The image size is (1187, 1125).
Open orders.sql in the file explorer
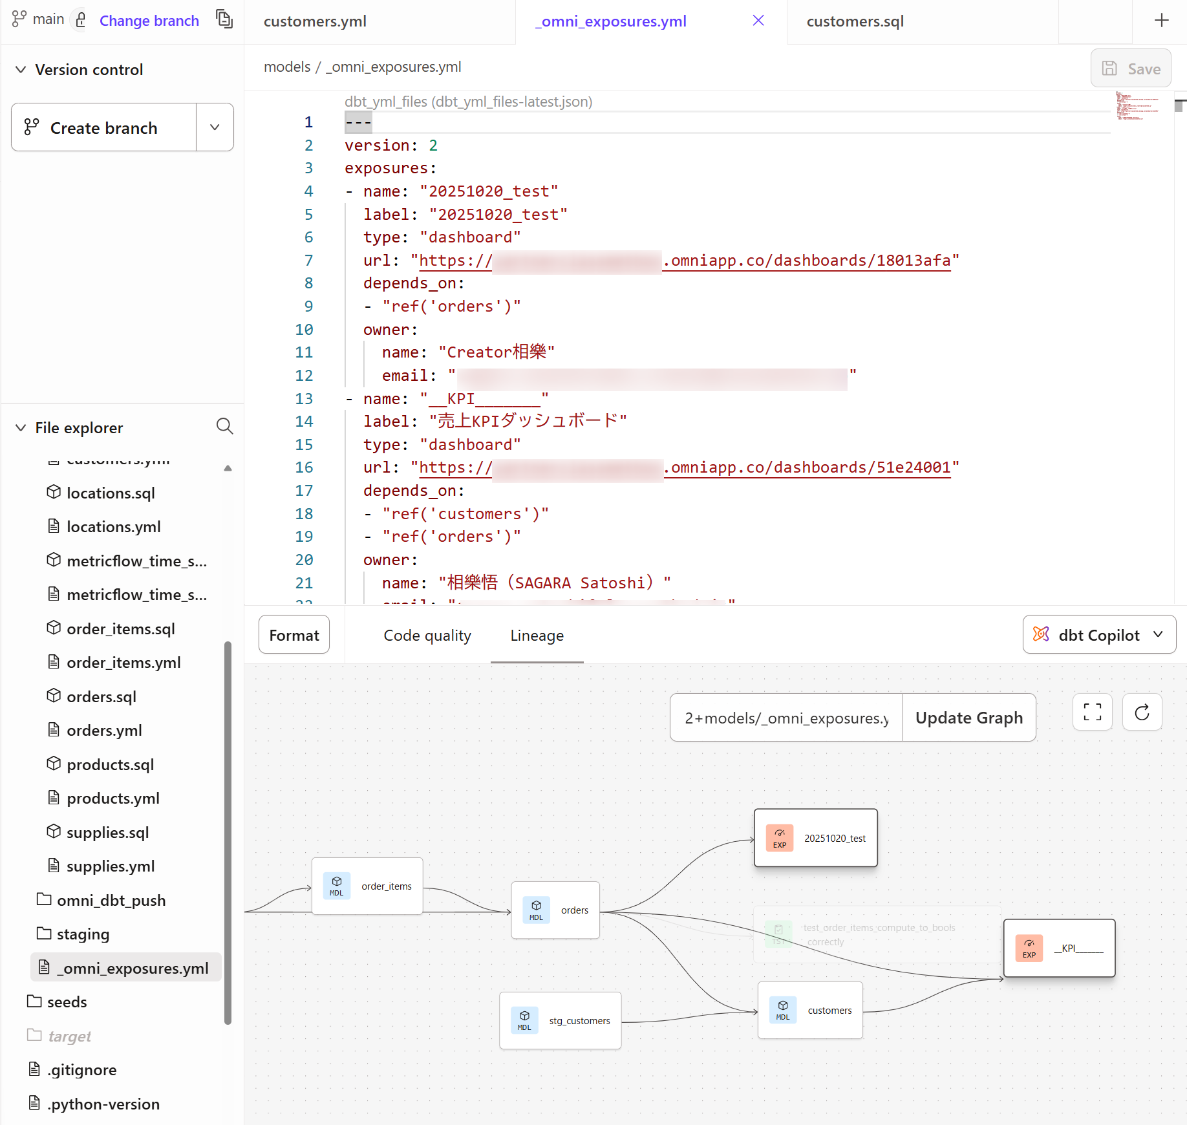102,696
